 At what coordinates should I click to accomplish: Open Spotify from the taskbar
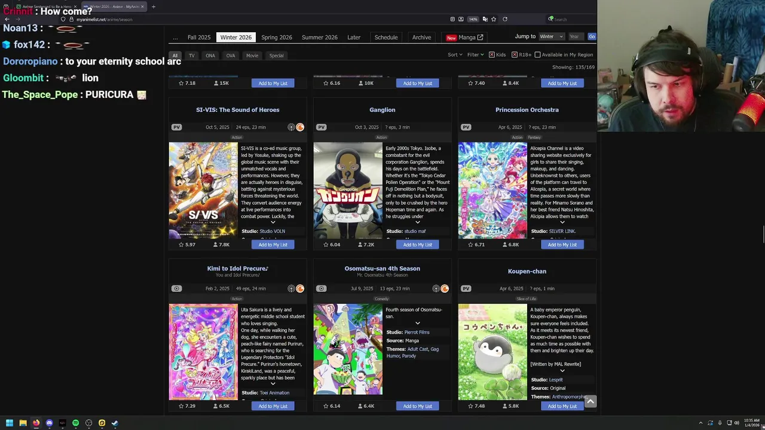pos(75,423)
